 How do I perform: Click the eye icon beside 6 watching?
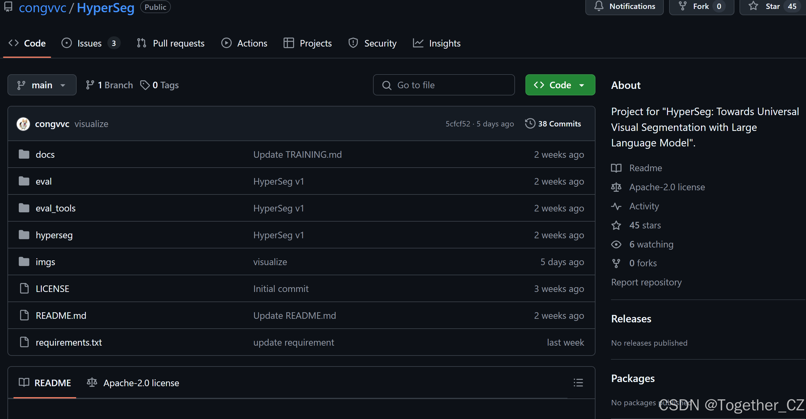click(x=616, y=244)
